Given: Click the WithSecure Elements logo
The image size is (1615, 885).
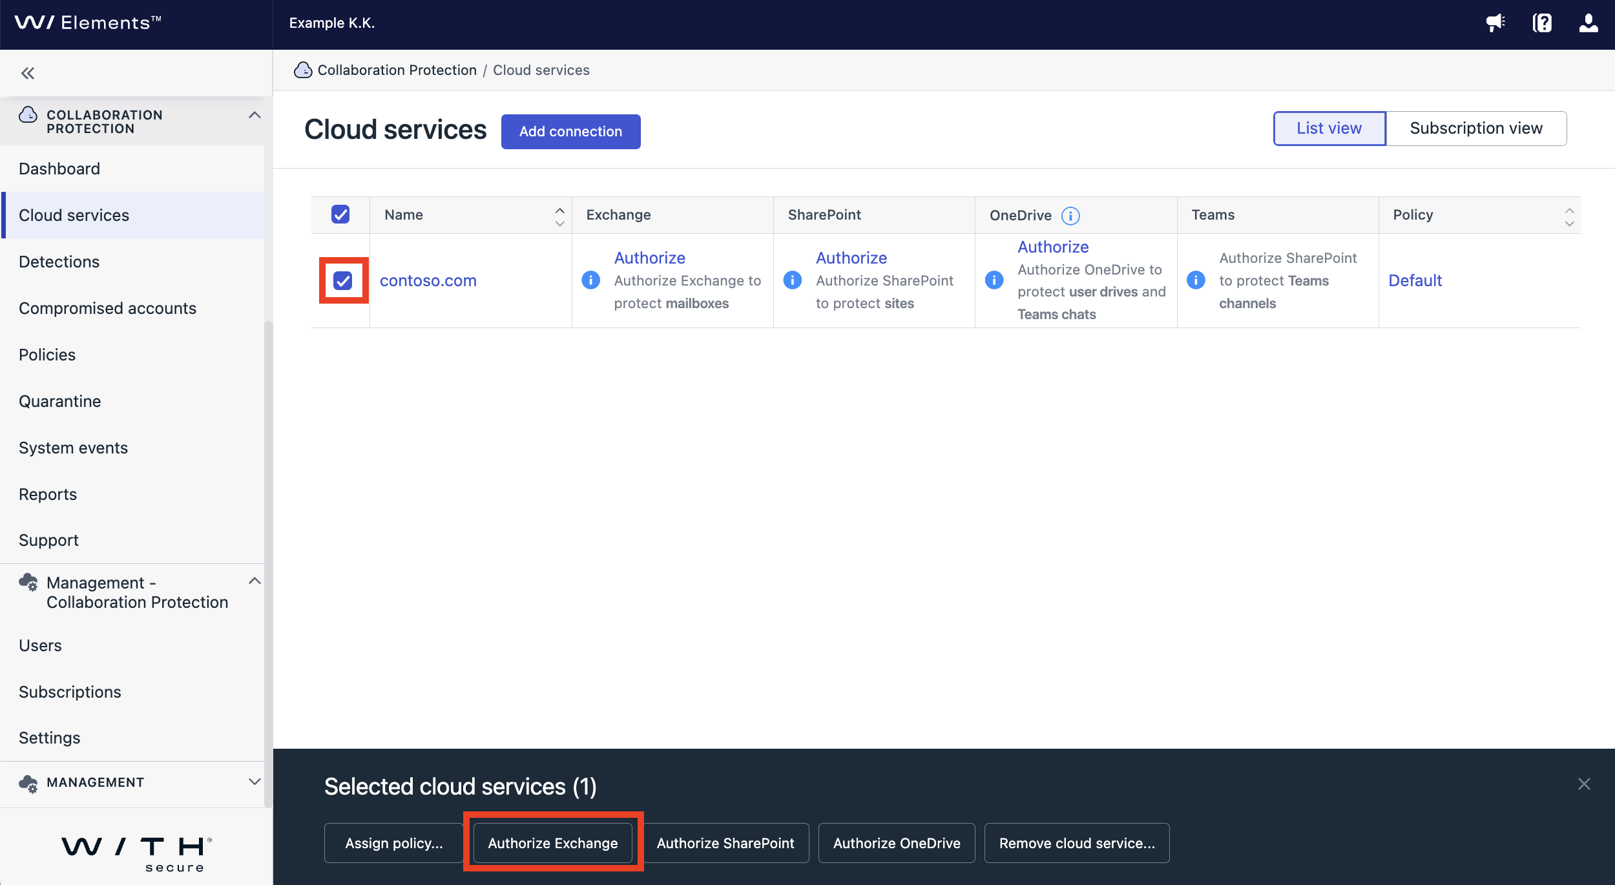Looking at the screenshot, I should point(88,23).
